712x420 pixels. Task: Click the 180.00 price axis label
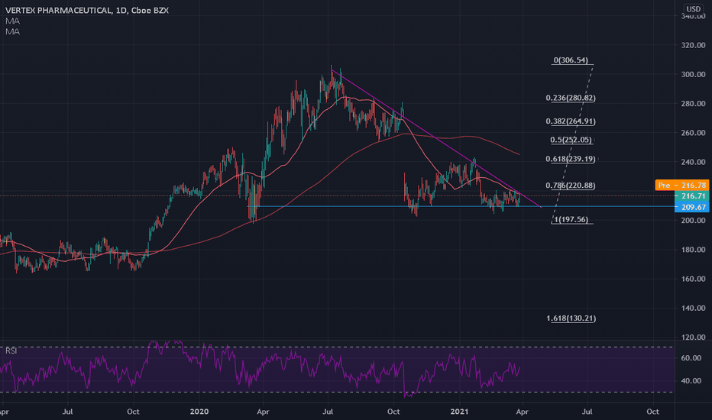click(694, 250)
